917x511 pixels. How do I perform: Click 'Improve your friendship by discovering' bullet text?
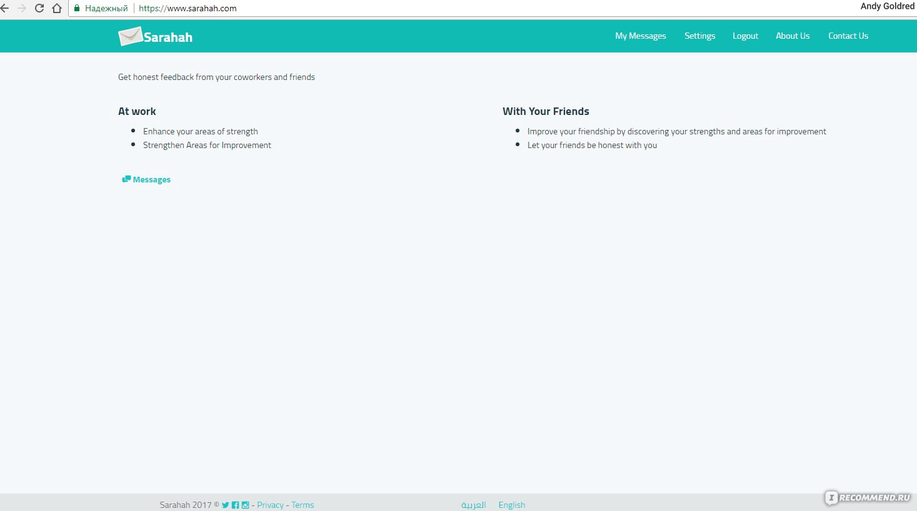(x=677, y=131)
